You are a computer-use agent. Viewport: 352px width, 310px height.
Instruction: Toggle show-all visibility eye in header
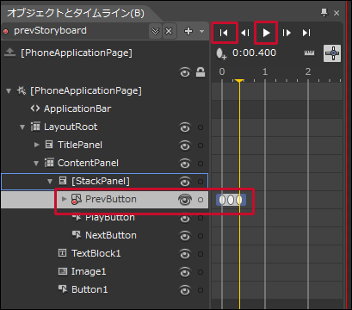click(x=185, y=72)
